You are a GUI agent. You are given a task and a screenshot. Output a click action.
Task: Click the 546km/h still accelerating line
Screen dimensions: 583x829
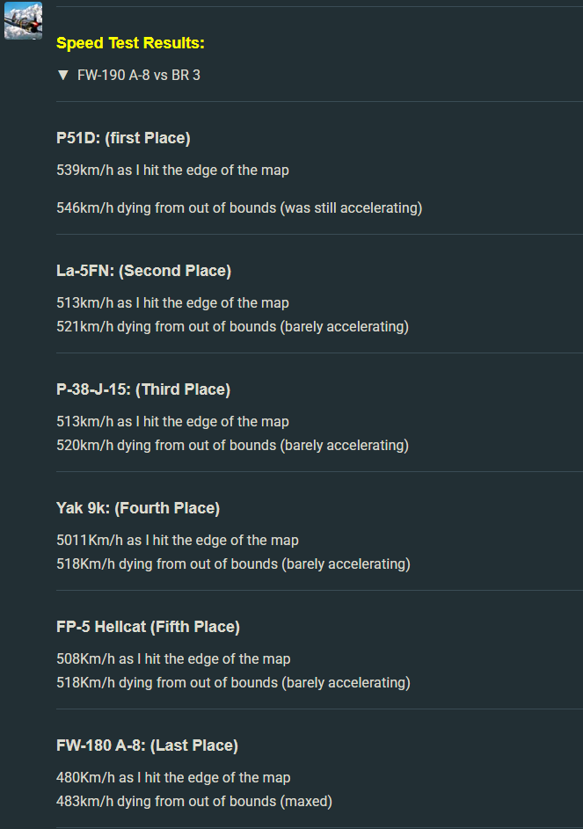pos(239,207)
